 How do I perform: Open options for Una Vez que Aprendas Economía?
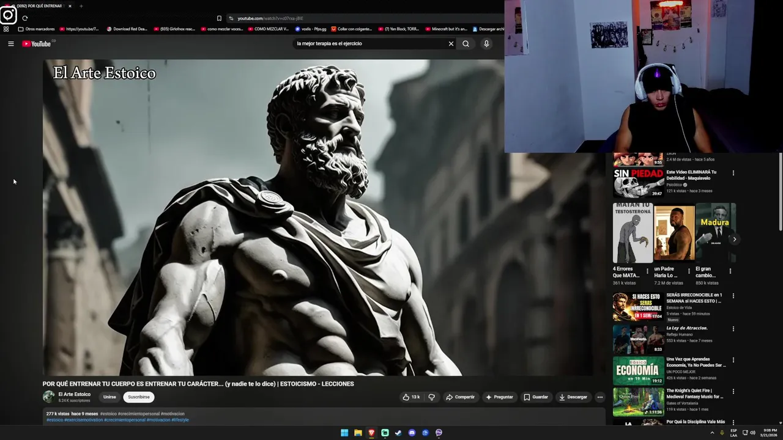click(x=733, y=360)
